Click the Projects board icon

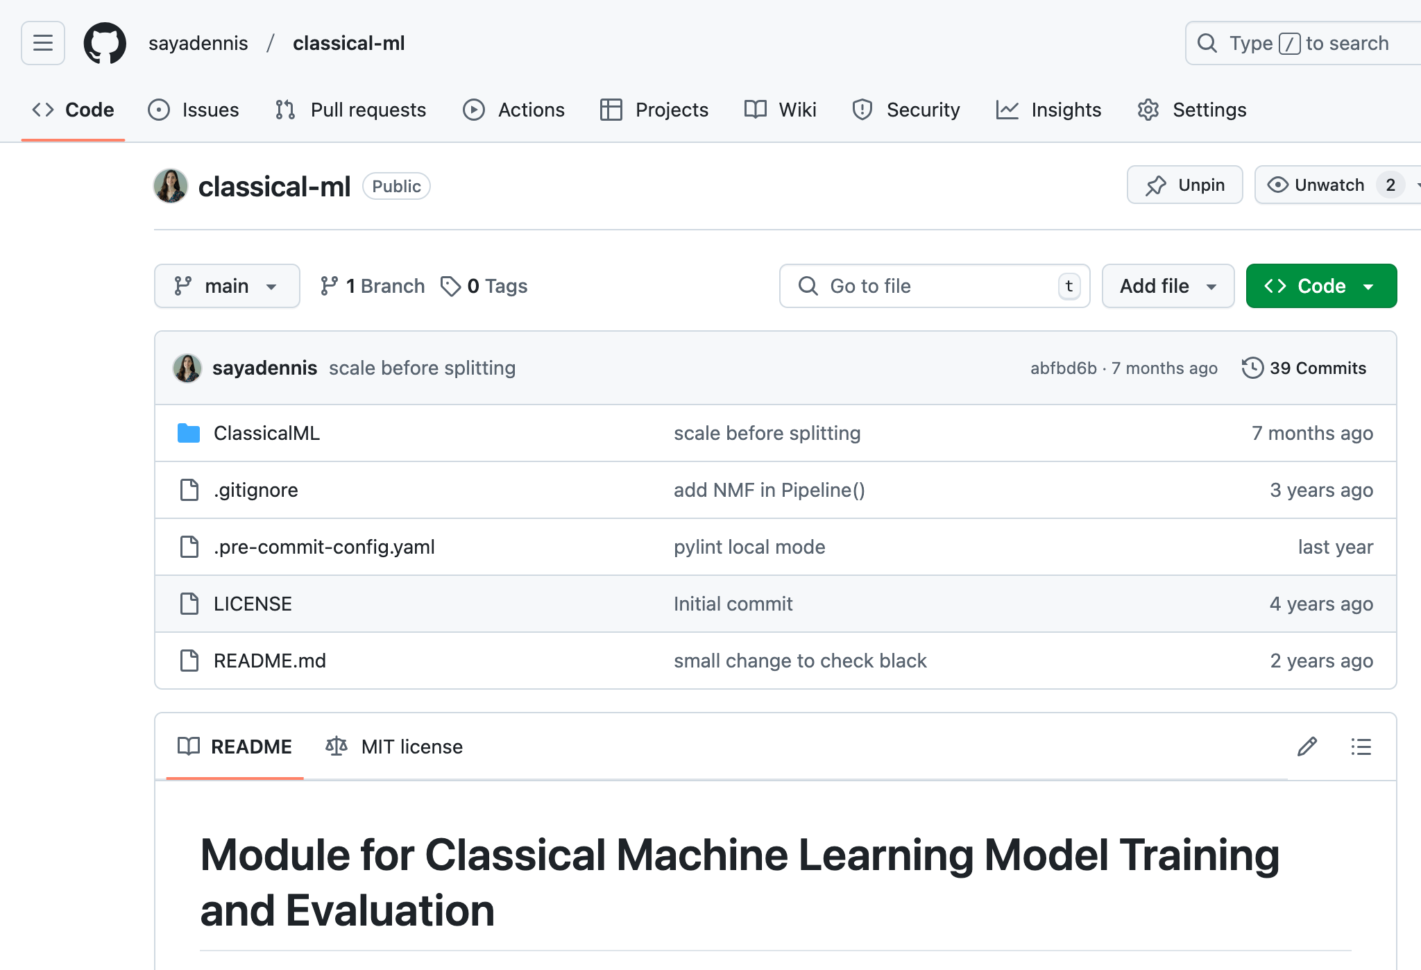tap(609, 109)
